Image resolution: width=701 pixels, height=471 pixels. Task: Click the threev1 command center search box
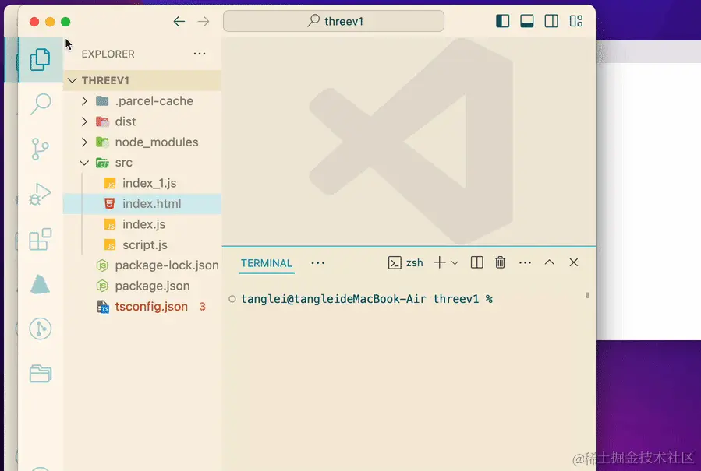(334, 21)
